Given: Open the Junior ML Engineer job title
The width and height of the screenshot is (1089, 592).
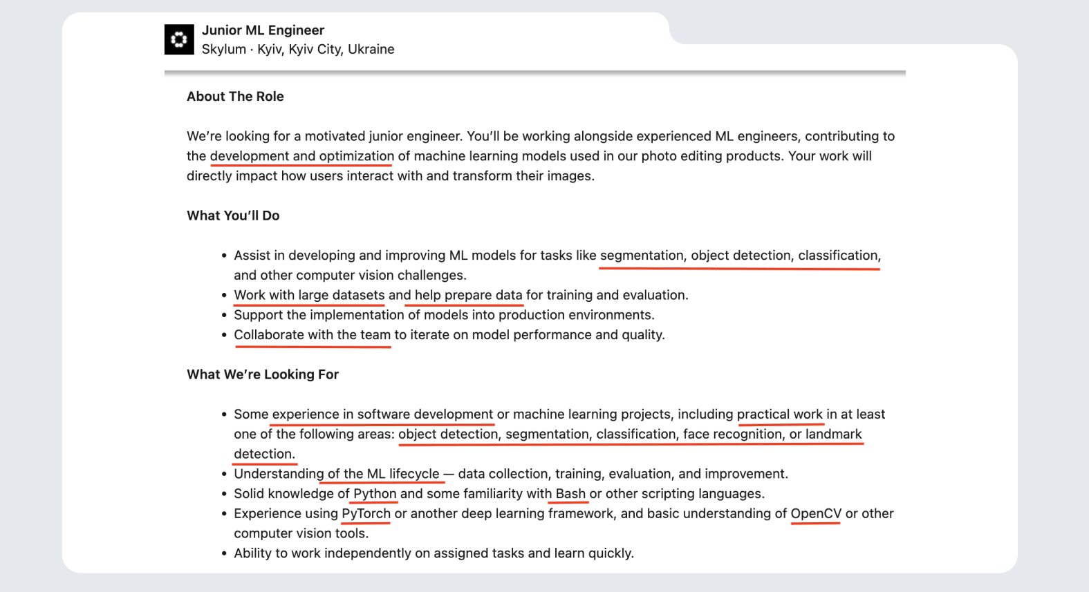Looking at the screenshot, I should click(x=263, y=30).
